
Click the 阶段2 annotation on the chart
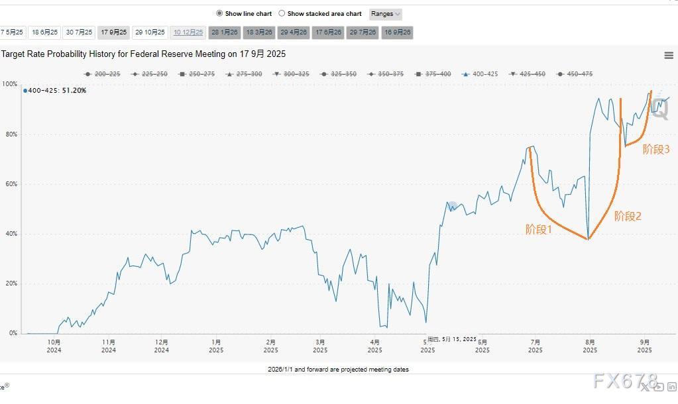pyautogui.click(x=627, y=216)
